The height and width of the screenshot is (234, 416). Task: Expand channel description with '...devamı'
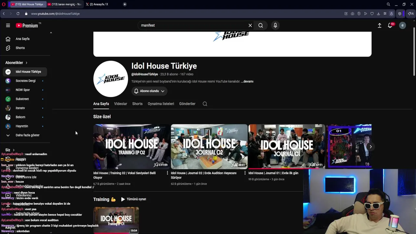tap(247, 82)
